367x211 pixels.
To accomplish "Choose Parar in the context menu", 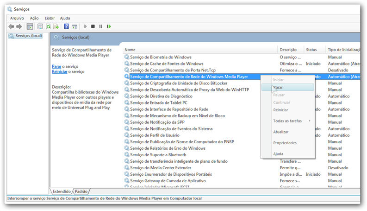I will (278, 87).
